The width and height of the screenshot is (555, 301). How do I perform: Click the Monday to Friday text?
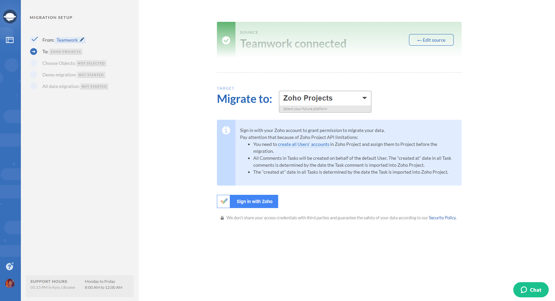100,281
